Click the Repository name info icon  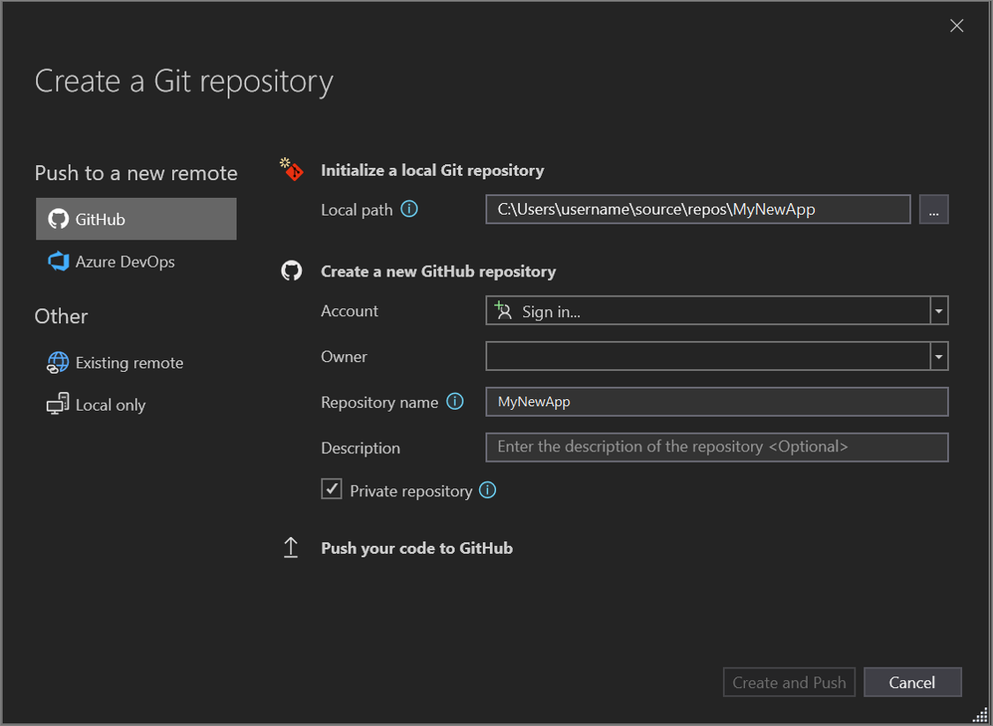(455, 401)
